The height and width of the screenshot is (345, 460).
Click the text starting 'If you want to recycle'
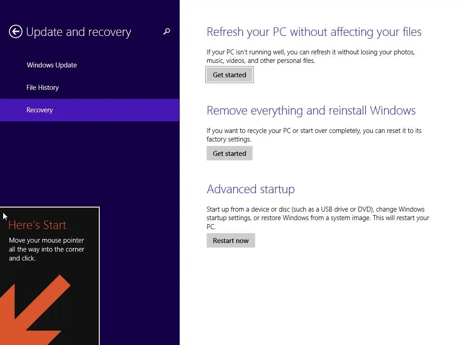(x=314, y=135)
